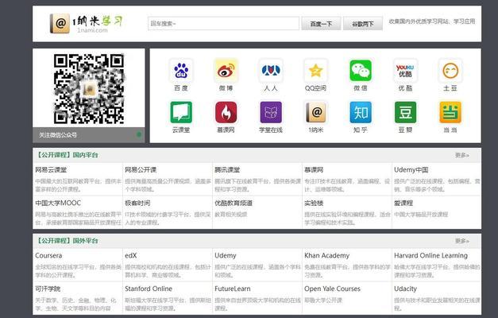
Task: Open the Douban (豆瓣) icon
Action: tap(405, 112)
